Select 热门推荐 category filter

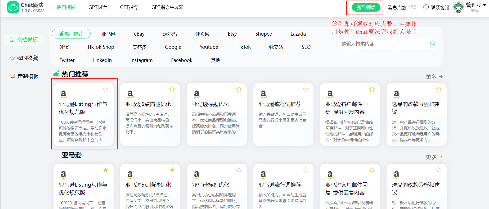tap(71, 34)
